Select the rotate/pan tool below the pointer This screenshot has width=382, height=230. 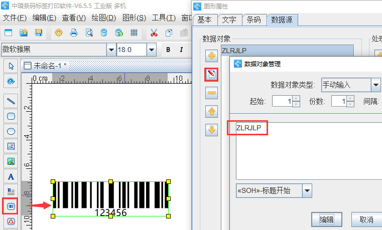pos(11,81)
